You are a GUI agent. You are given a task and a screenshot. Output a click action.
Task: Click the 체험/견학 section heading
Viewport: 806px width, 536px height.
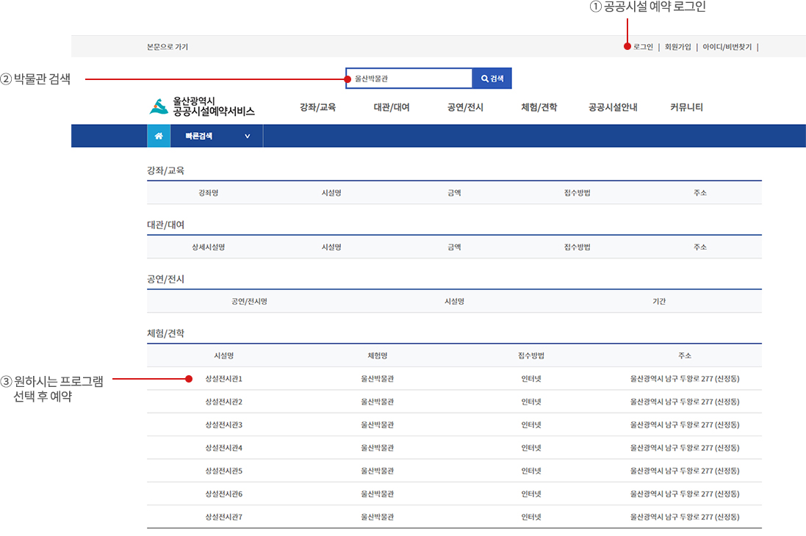click(x=165, y=333)
